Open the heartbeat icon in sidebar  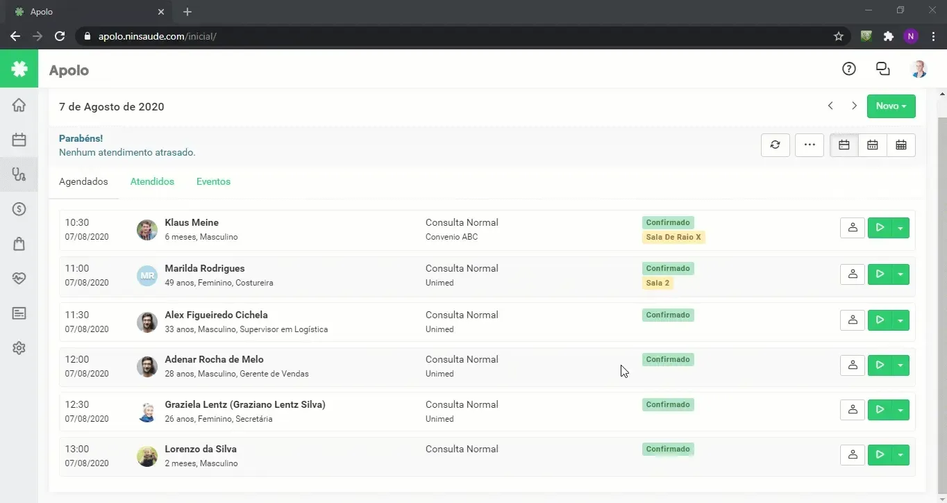coord(19,279)
